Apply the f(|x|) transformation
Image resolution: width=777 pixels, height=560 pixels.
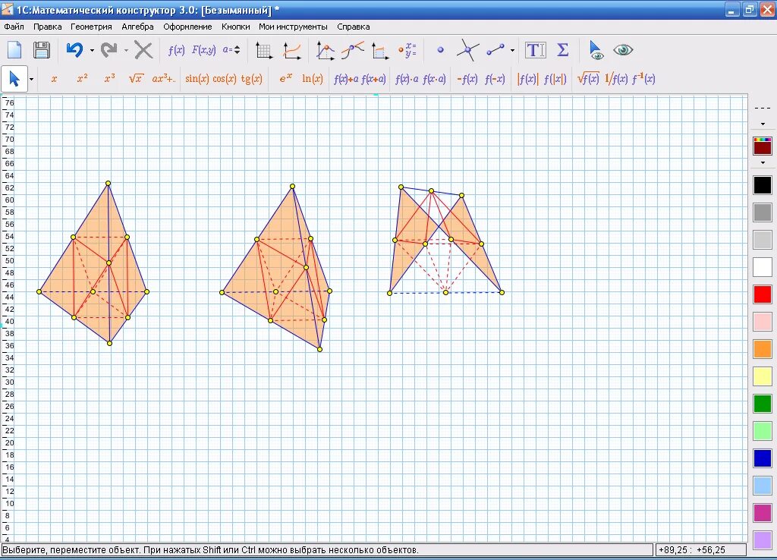pyautogui.click(x=555, y=79)
